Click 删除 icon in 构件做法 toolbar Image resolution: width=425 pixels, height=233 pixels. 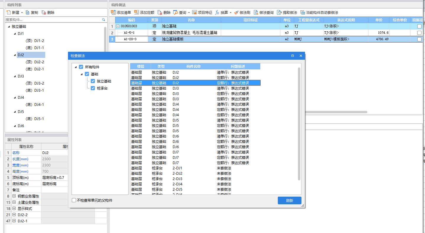coord(160,12)
